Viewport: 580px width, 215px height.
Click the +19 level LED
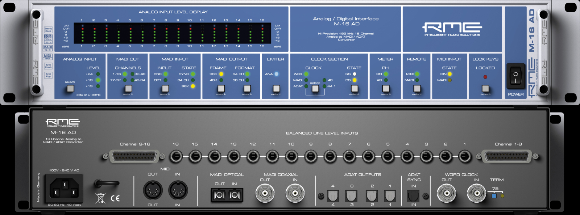click(x=98, y=80)
